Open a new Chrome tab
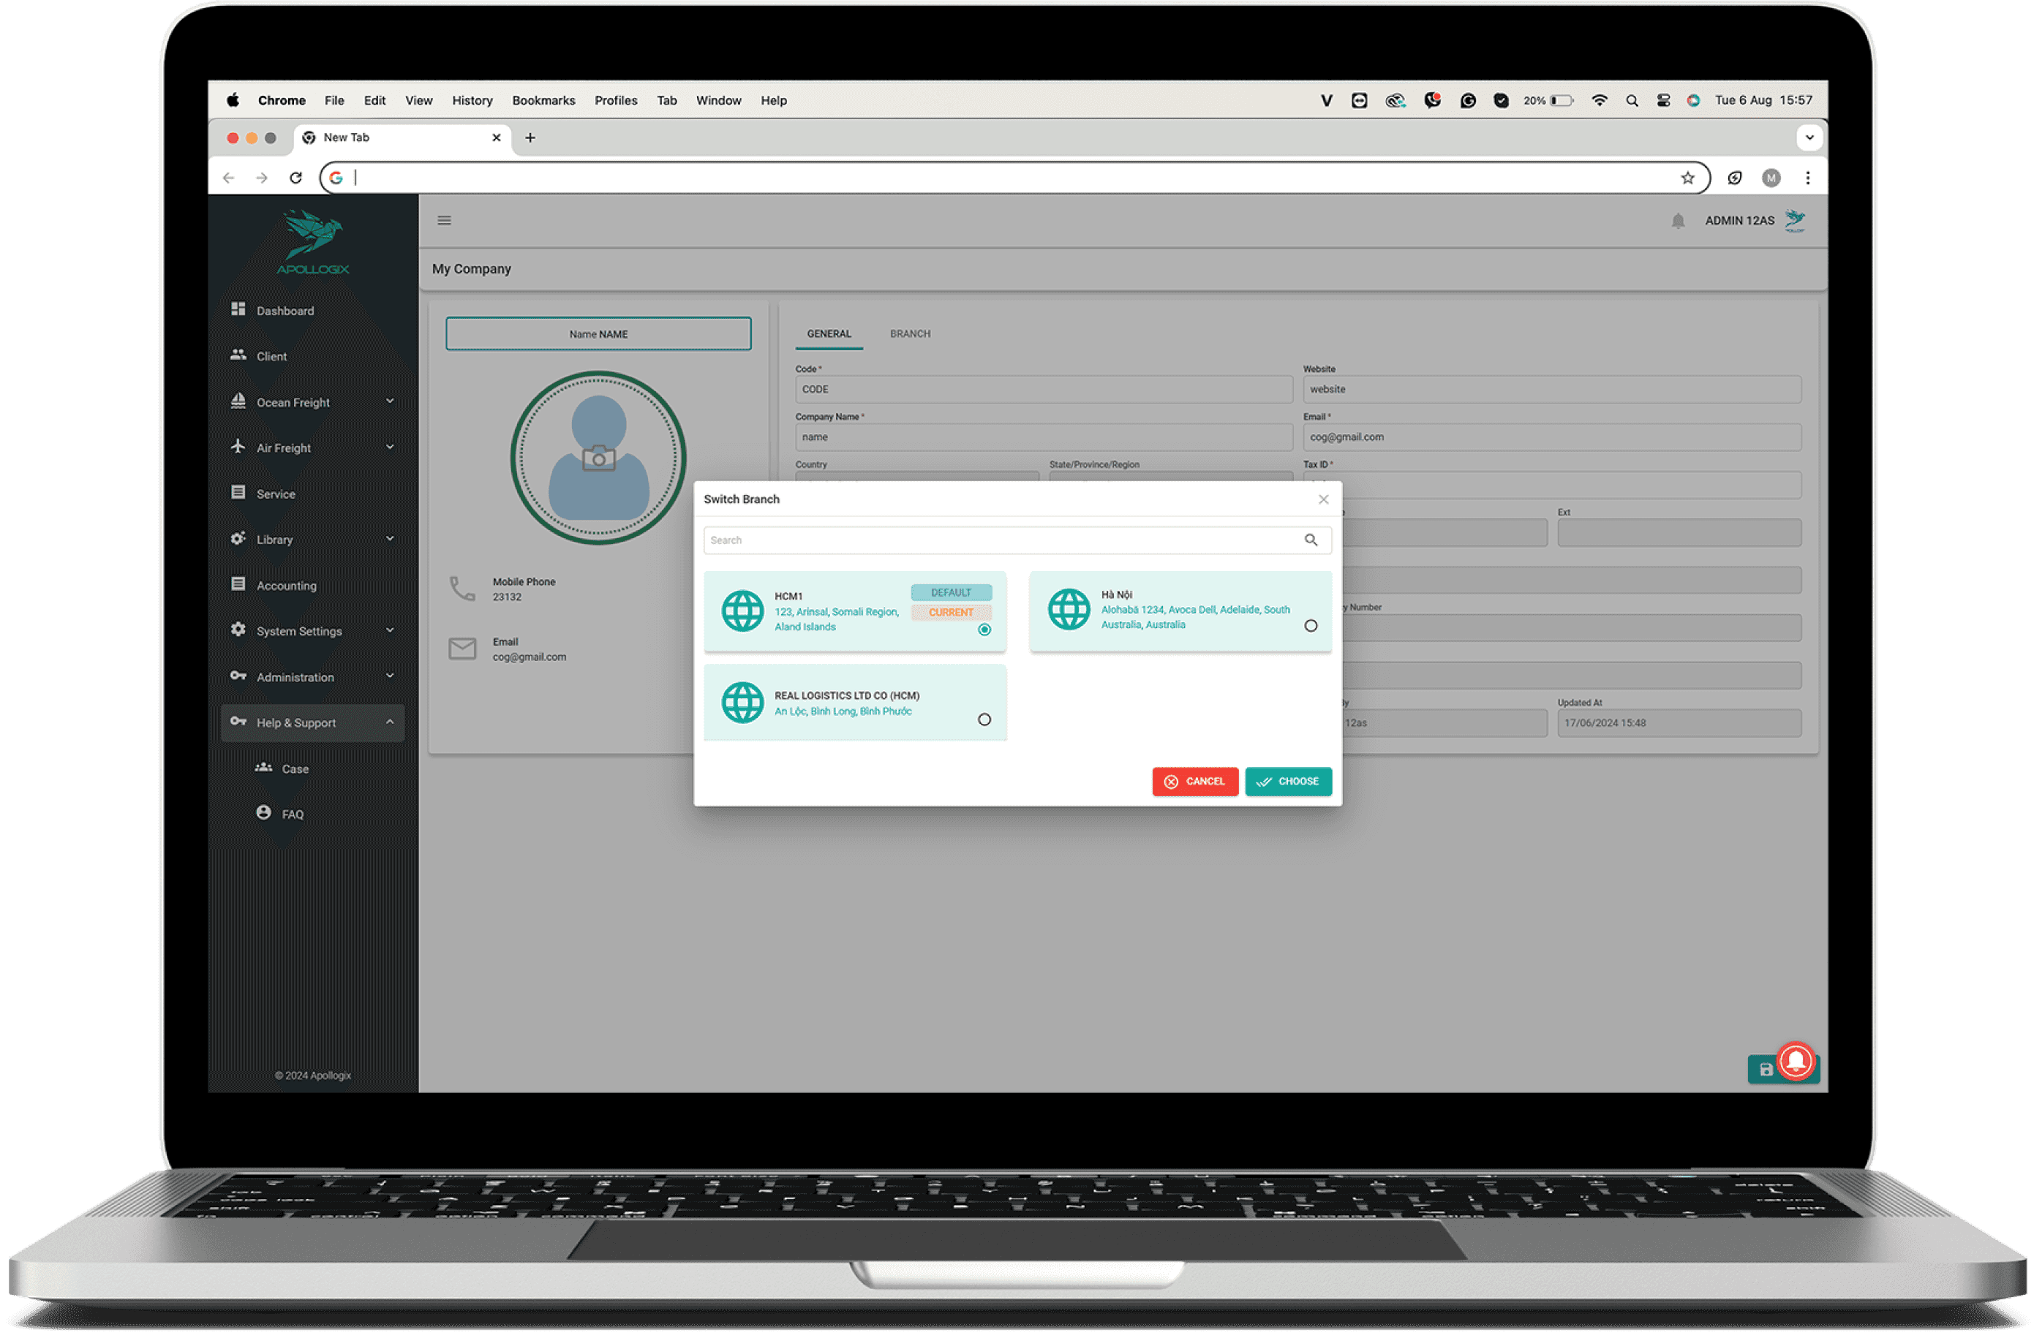 [x=530, y=137]
